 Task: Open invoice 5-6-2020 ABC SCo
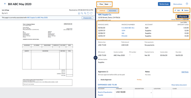pyautogui.click(x=128, y=28)
